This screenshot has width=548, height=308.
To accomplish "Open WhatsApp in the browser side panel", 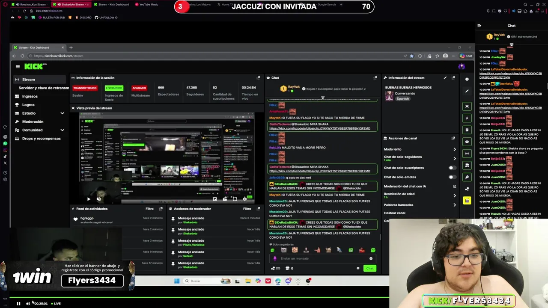I will tap(5, 144).
